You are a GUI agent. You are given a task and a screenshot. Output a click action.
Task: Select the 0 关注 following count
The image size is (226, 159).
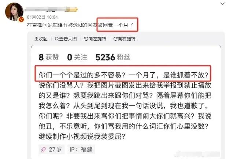[77, 57]
